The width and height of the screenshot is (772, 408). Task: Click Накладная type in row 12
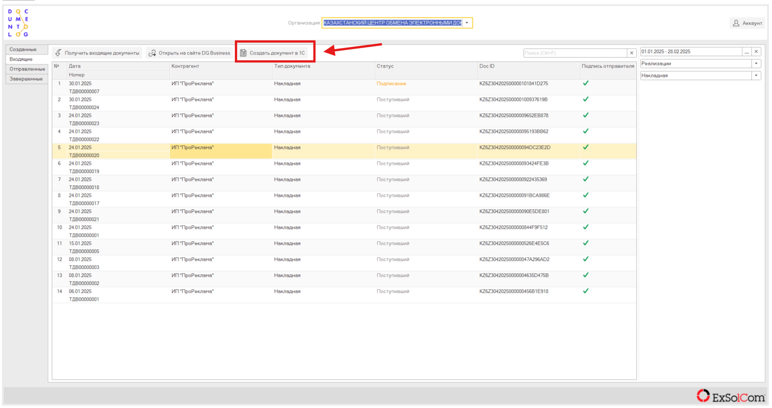click(x=287, y=259)
